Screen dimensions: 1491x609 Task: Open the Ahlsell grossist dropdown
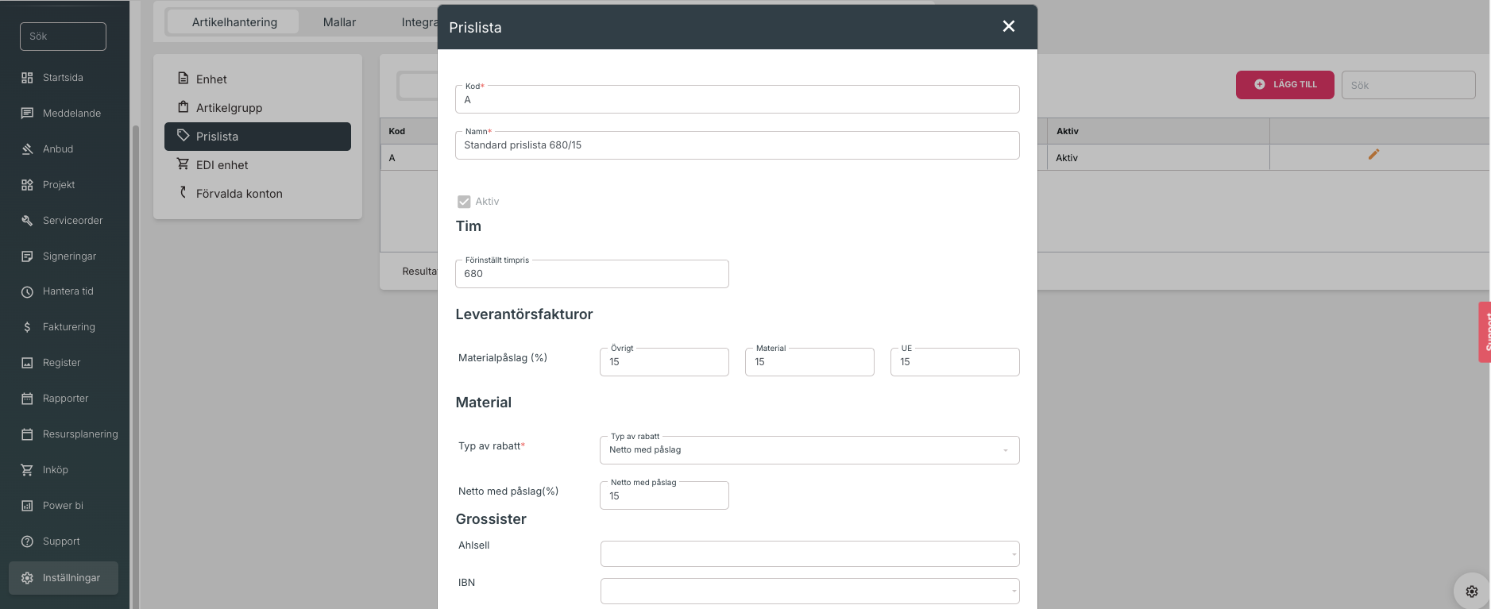tap(809, 554)
